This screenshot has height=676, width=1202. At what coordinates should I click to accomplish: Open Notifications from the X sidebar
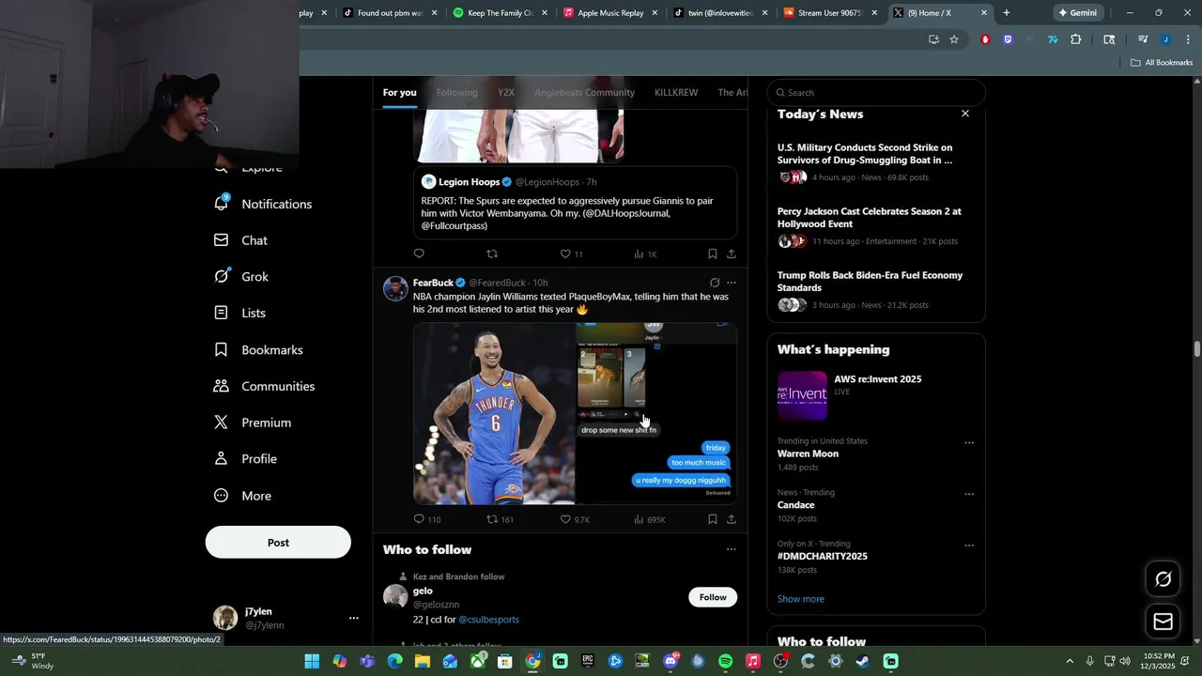263,204
